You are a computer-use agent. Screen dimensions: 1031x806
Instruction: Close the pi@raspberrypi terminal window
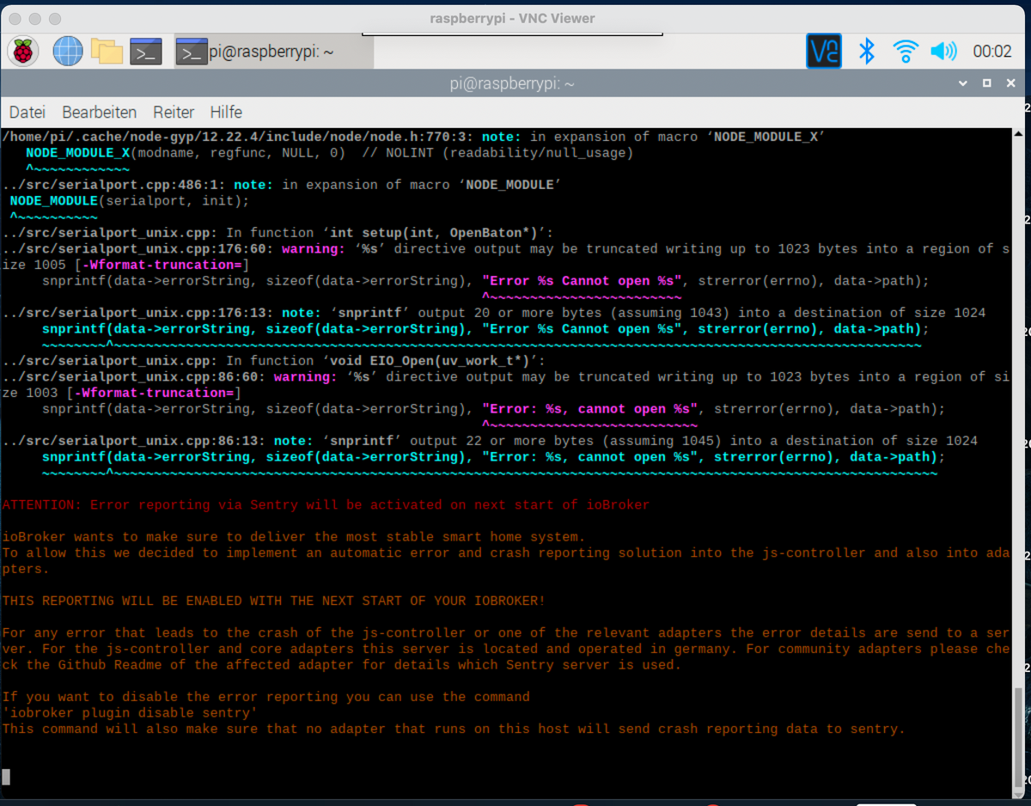[1011, 83]
